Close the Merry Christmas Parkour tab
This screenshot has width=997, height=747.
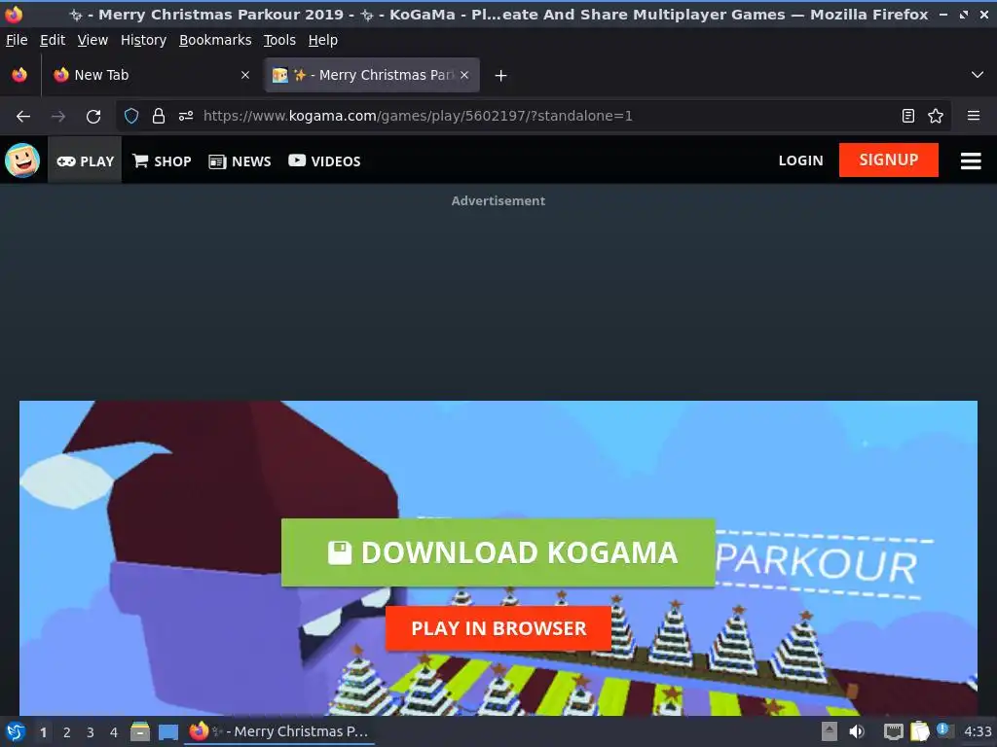[464, 75]
